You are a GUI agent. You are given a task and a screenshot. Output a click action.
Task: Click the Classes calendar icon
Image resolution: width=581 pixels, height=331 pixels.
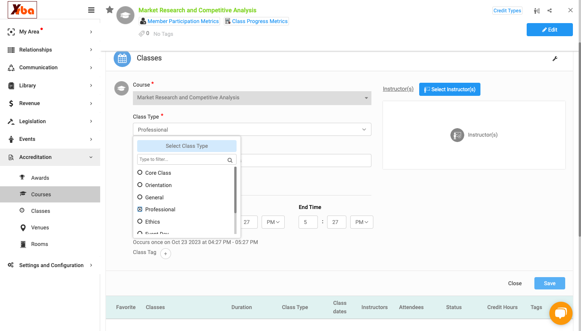[x=122, y=58]
